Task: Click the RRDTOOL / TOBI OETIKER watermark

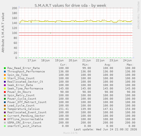Action: pyautogui.click(x=138, y=15)
